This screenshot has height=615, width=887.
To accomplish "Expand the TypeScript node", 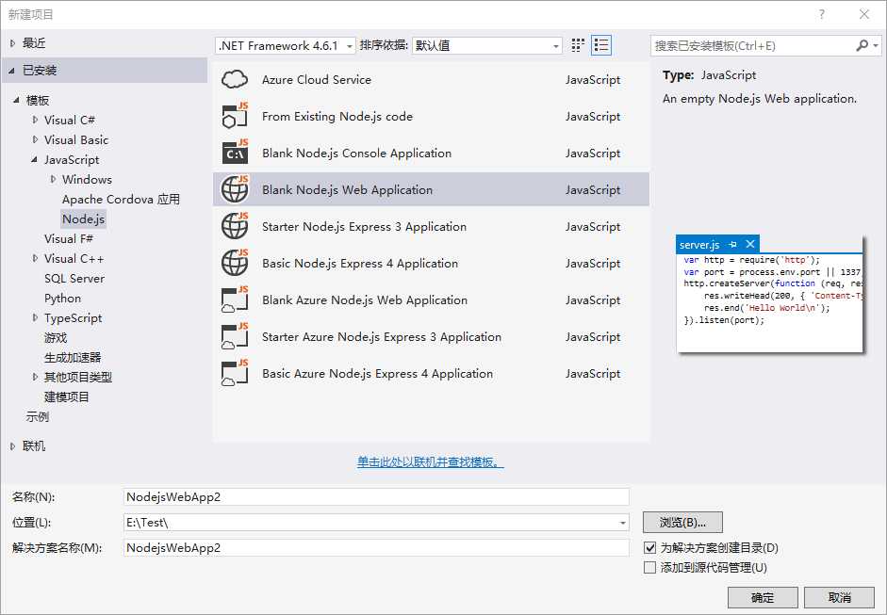I will point(35,317).
